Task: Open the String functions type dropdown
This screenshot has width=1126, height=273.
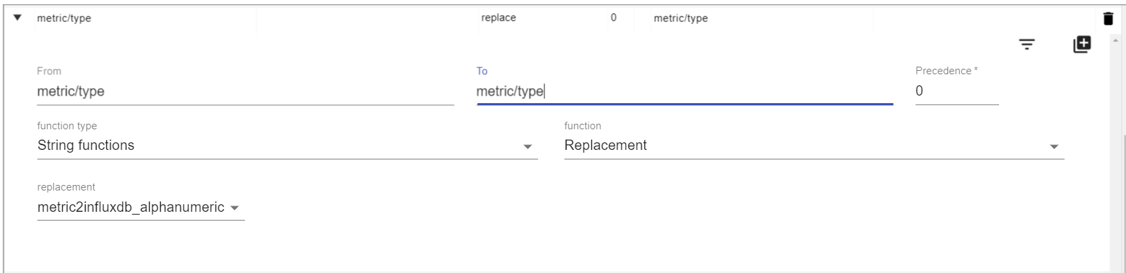Action: click(x=287, y=146)
